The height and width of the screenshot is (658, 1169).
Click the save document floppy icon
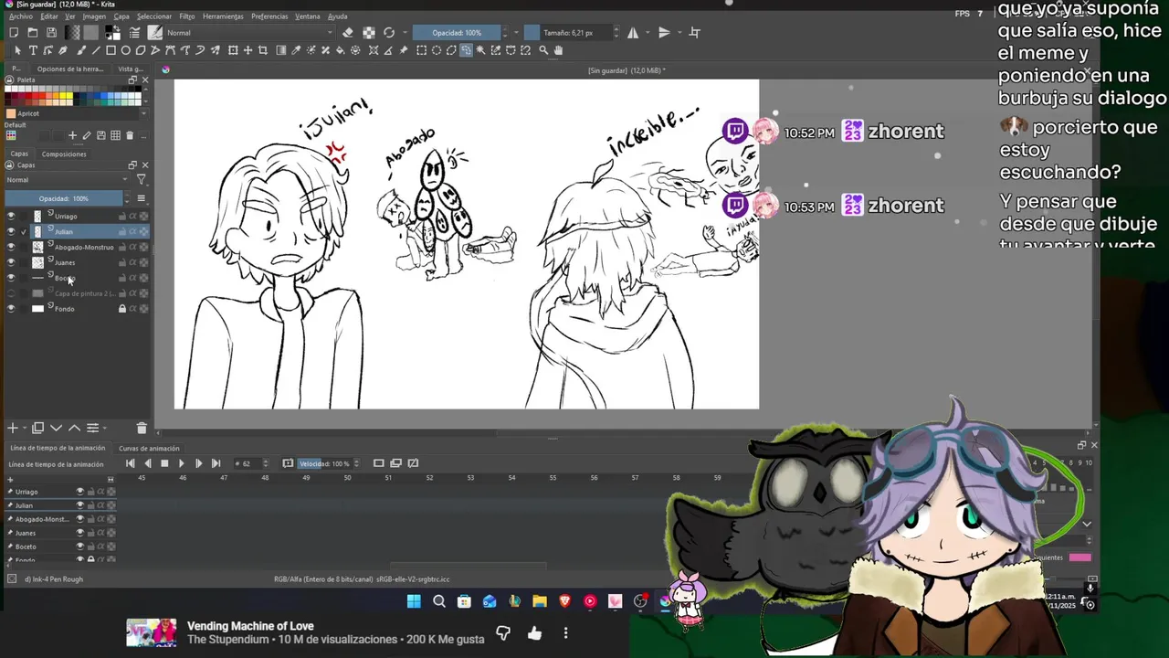[x=51, y=33]
